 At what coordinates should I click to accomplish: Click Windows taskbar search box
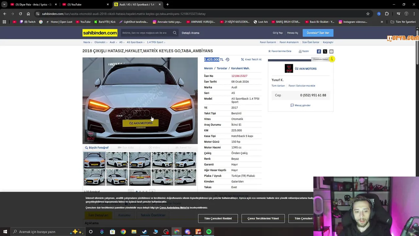coord(47,232)
